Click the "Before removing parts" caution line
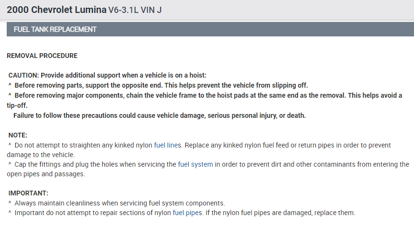This screenshot has height=228, width=414. point(161,85)
